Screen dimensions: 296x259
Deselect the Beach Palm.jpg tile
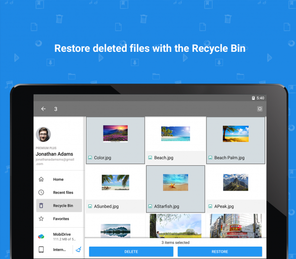point(236,140)
